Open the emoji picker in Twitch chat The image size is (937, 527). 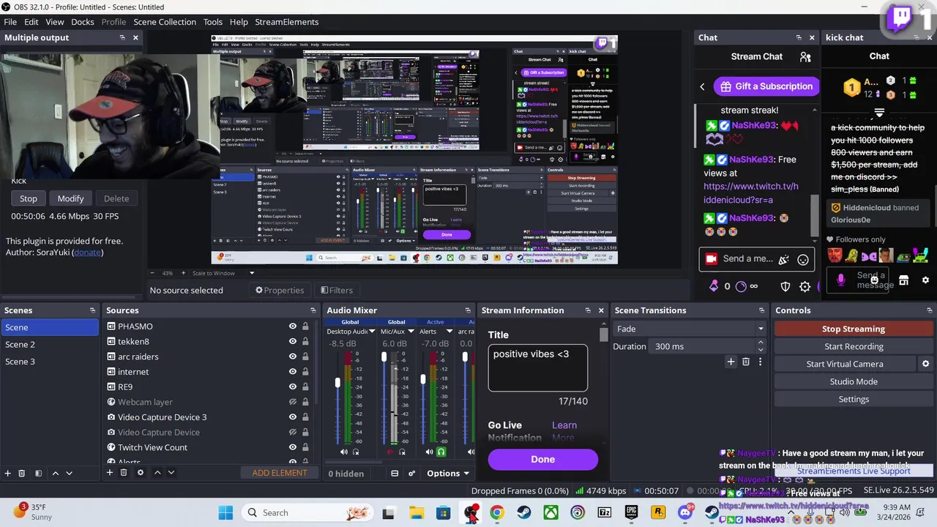pyautogui.click(x=803, y=259)
